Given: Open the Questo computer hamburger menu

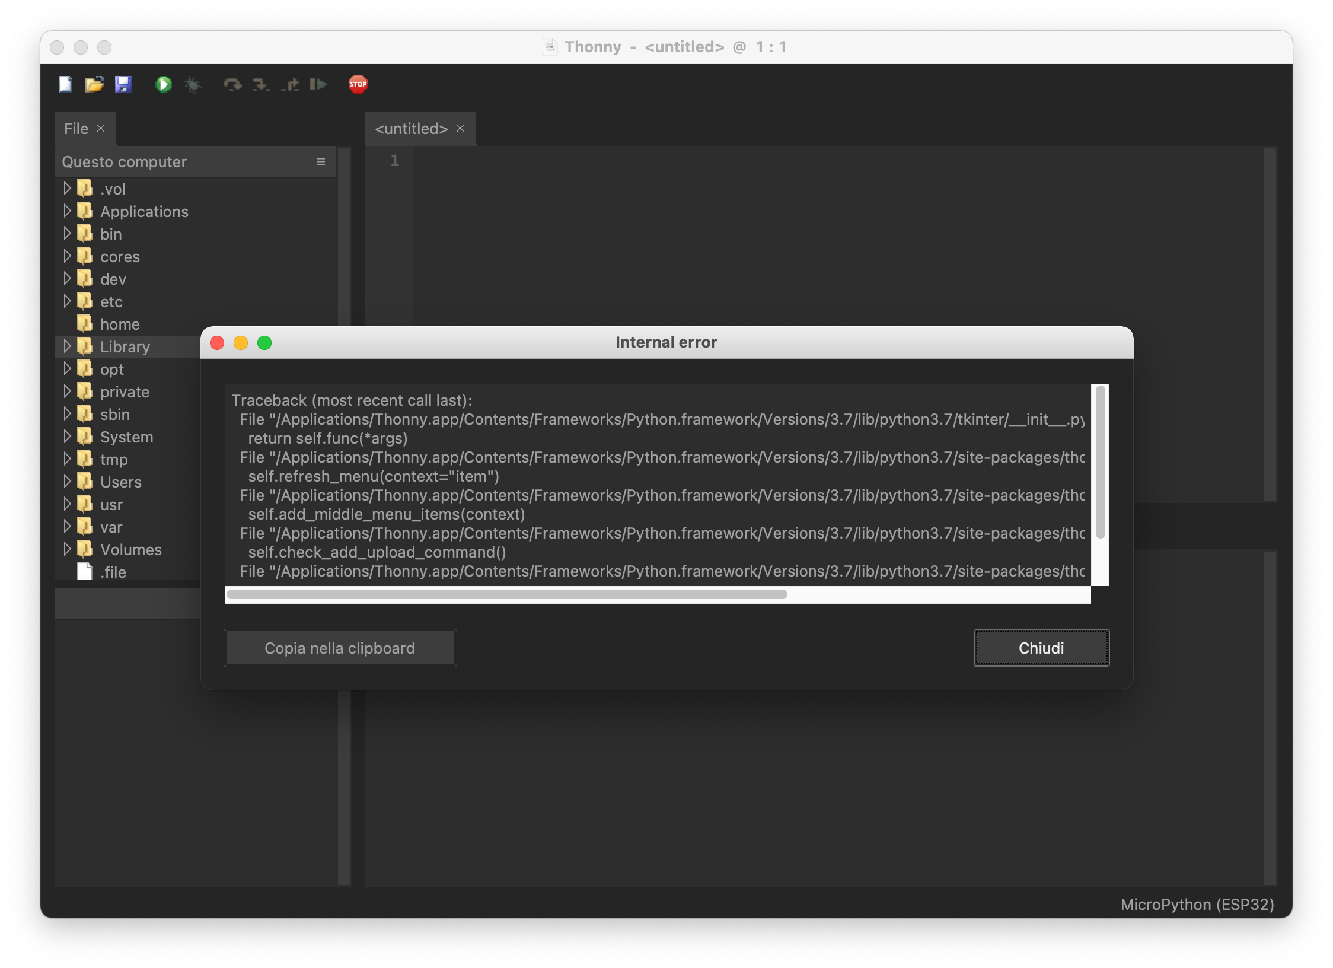Looking at the screenshot, I should [321, 161].
